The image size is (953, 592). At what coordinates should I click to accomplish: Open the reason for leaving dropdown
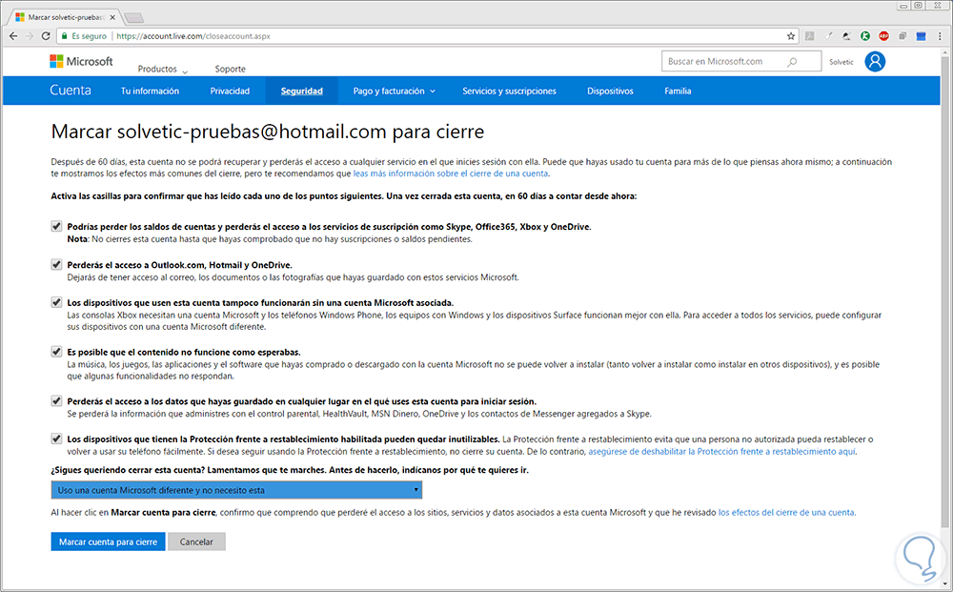click(x=236, y=490)
